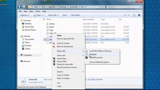Image resolution: width=160 pixels, height=90 pixels.
Task: Open the dropdown arrow next to Open
Action: point(43,15)
